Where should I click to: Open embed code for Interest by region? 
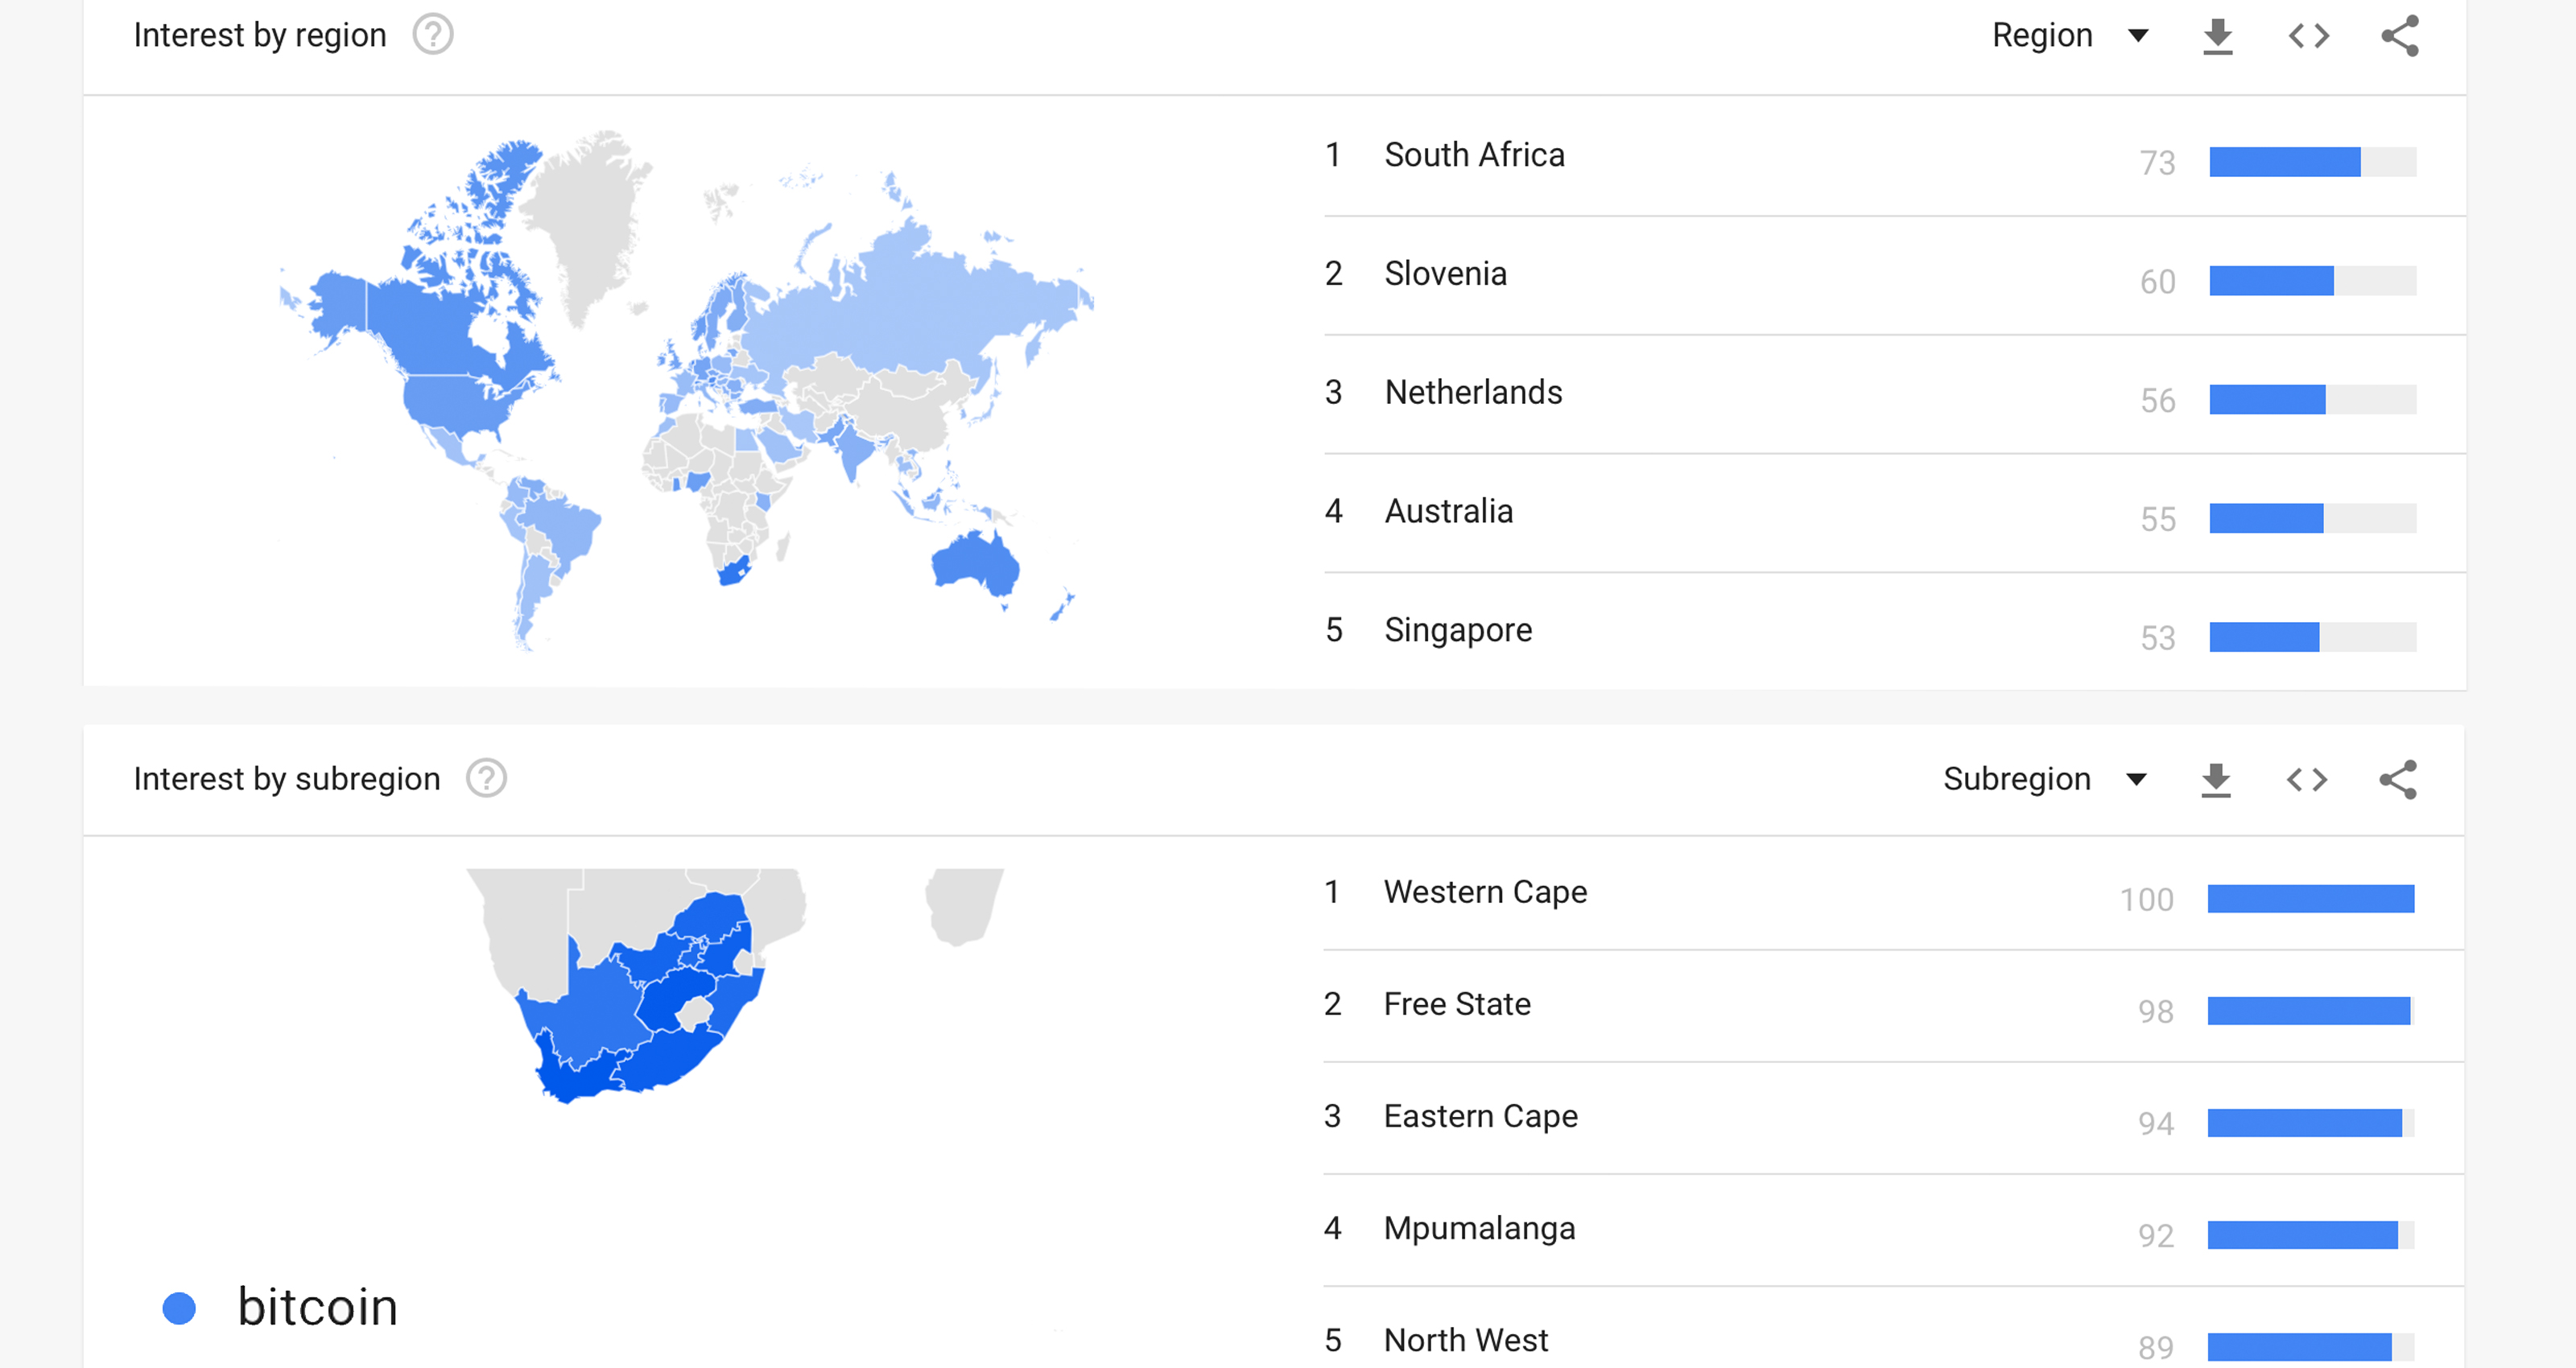tap(2308, 36)
